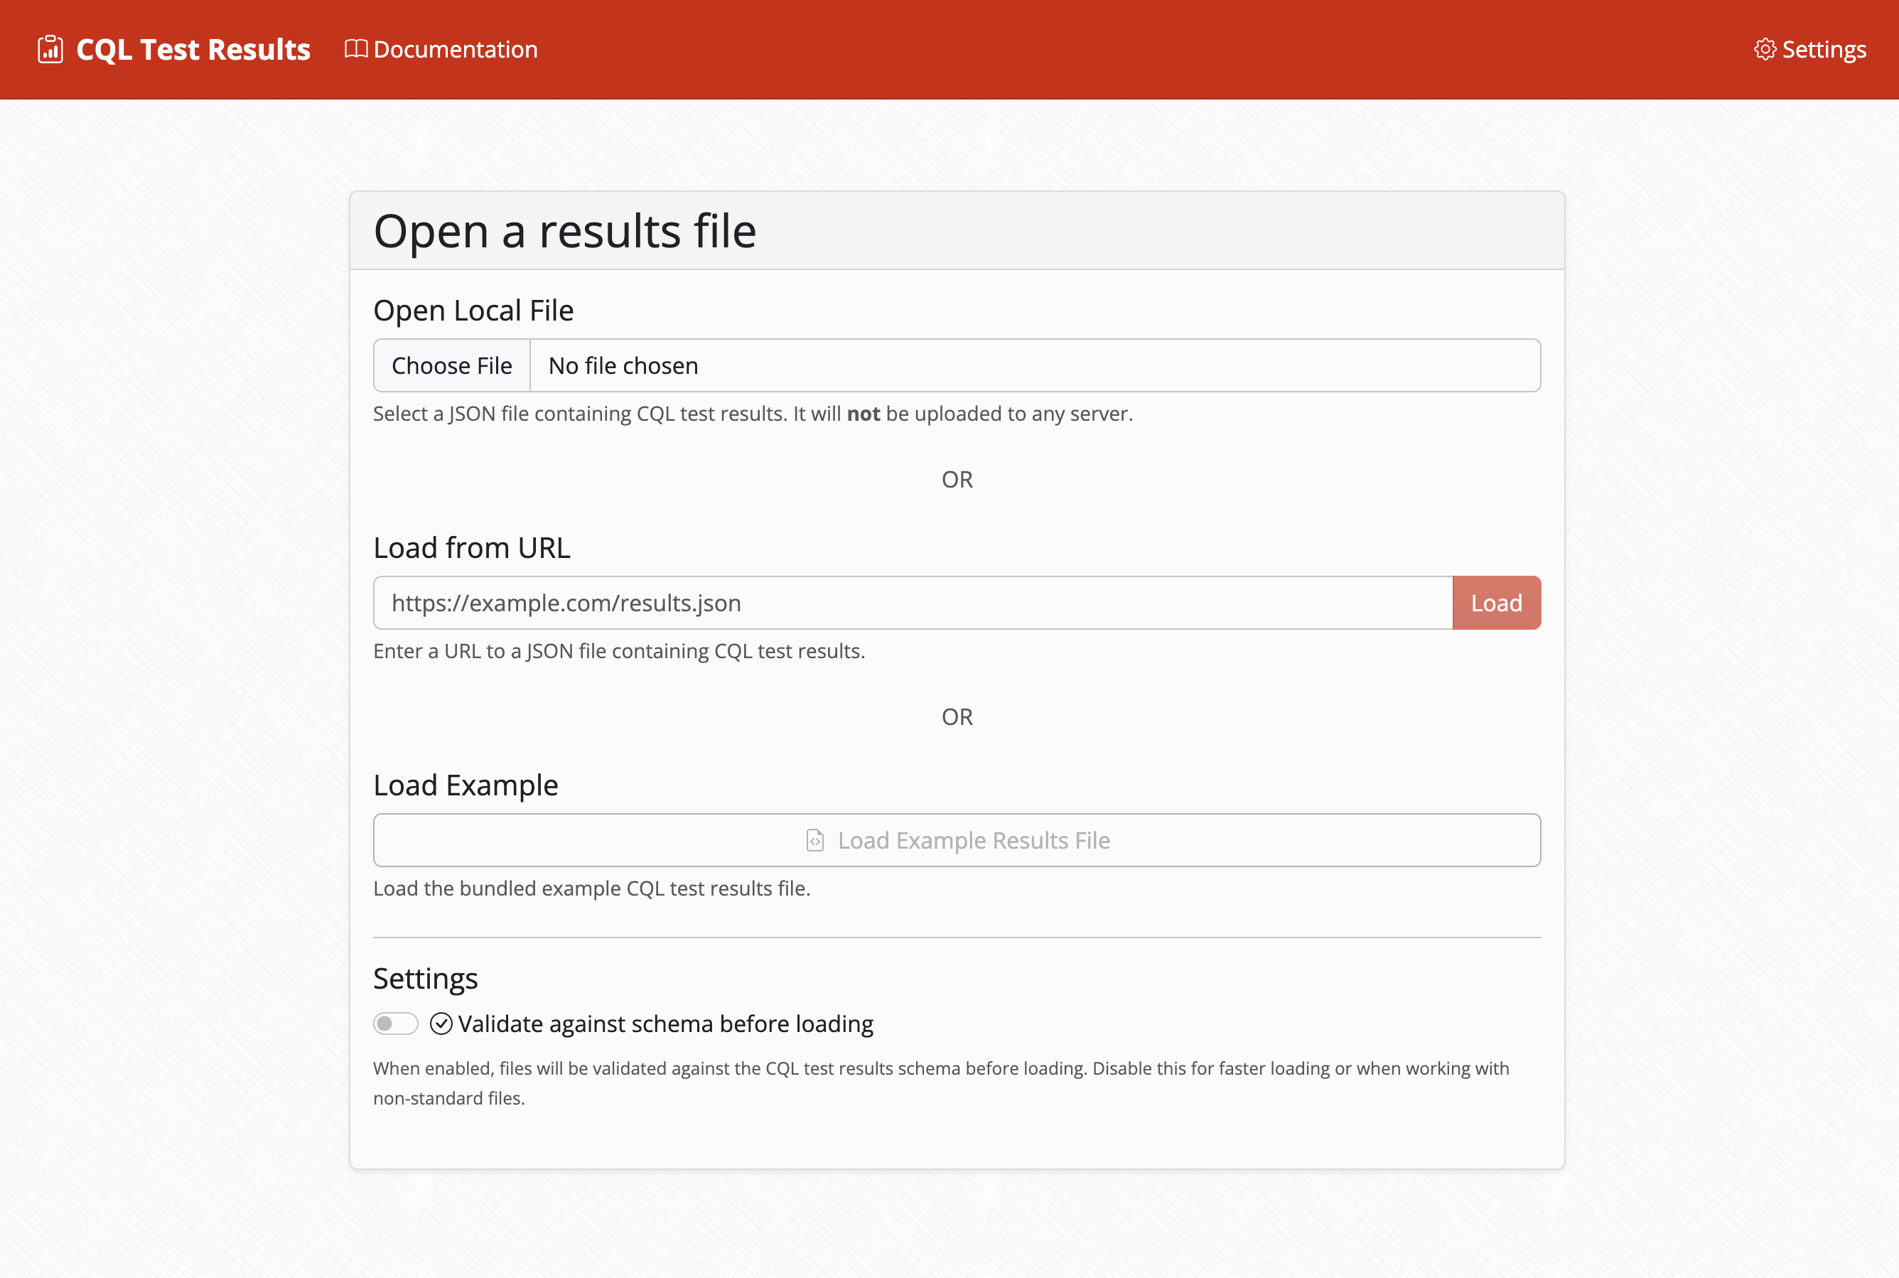
Task: Click the gear icon left of Settings text
Action: click(x=1765, y=49)
